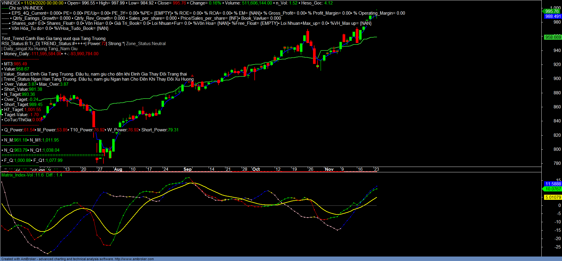Viewport: 562px width, 261px height.
Task: Click the 0 level on indicator axis
Action: coord(559,205)
